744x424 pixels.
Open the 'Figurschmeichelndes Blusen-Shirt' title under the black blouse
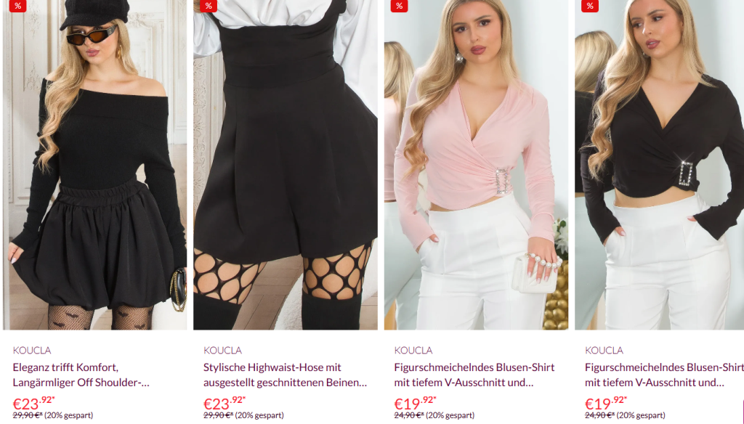[x=664, y=375]
